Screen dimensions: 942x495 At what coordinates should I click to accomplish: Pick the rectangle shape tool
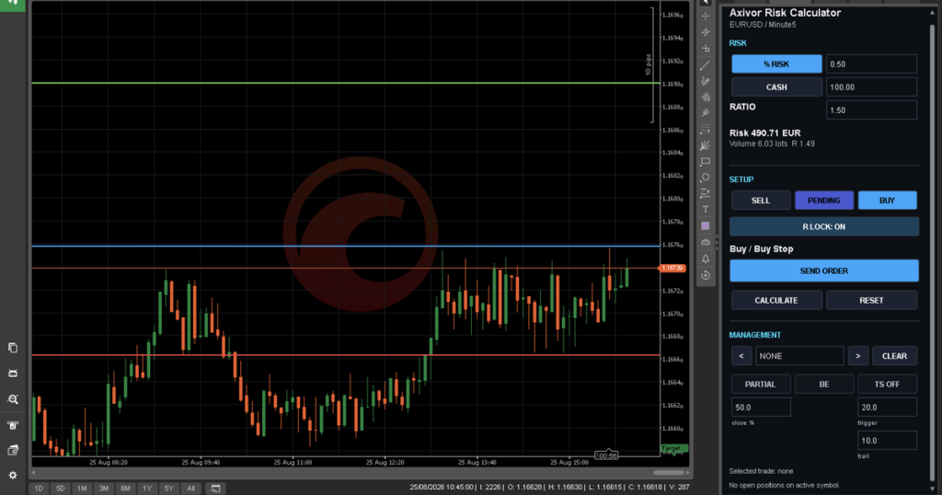tap(706, 162)
